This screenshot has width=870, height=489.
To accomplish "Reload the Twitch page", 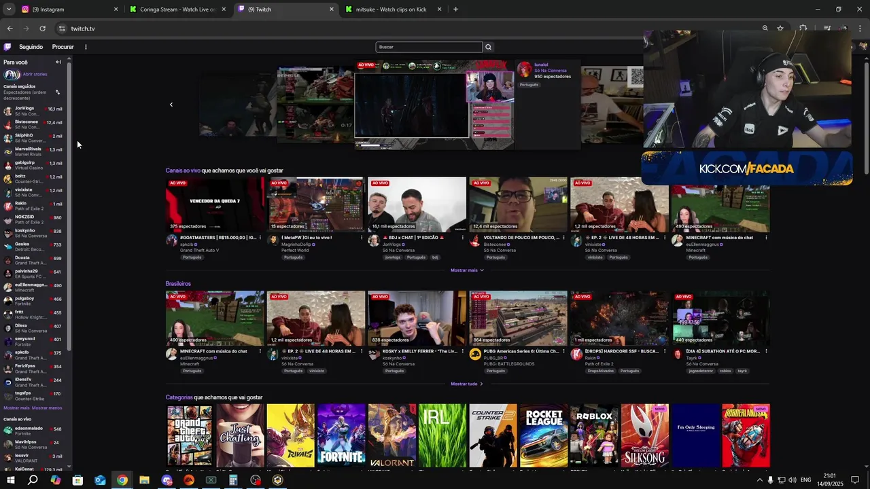I will point(42,29).
